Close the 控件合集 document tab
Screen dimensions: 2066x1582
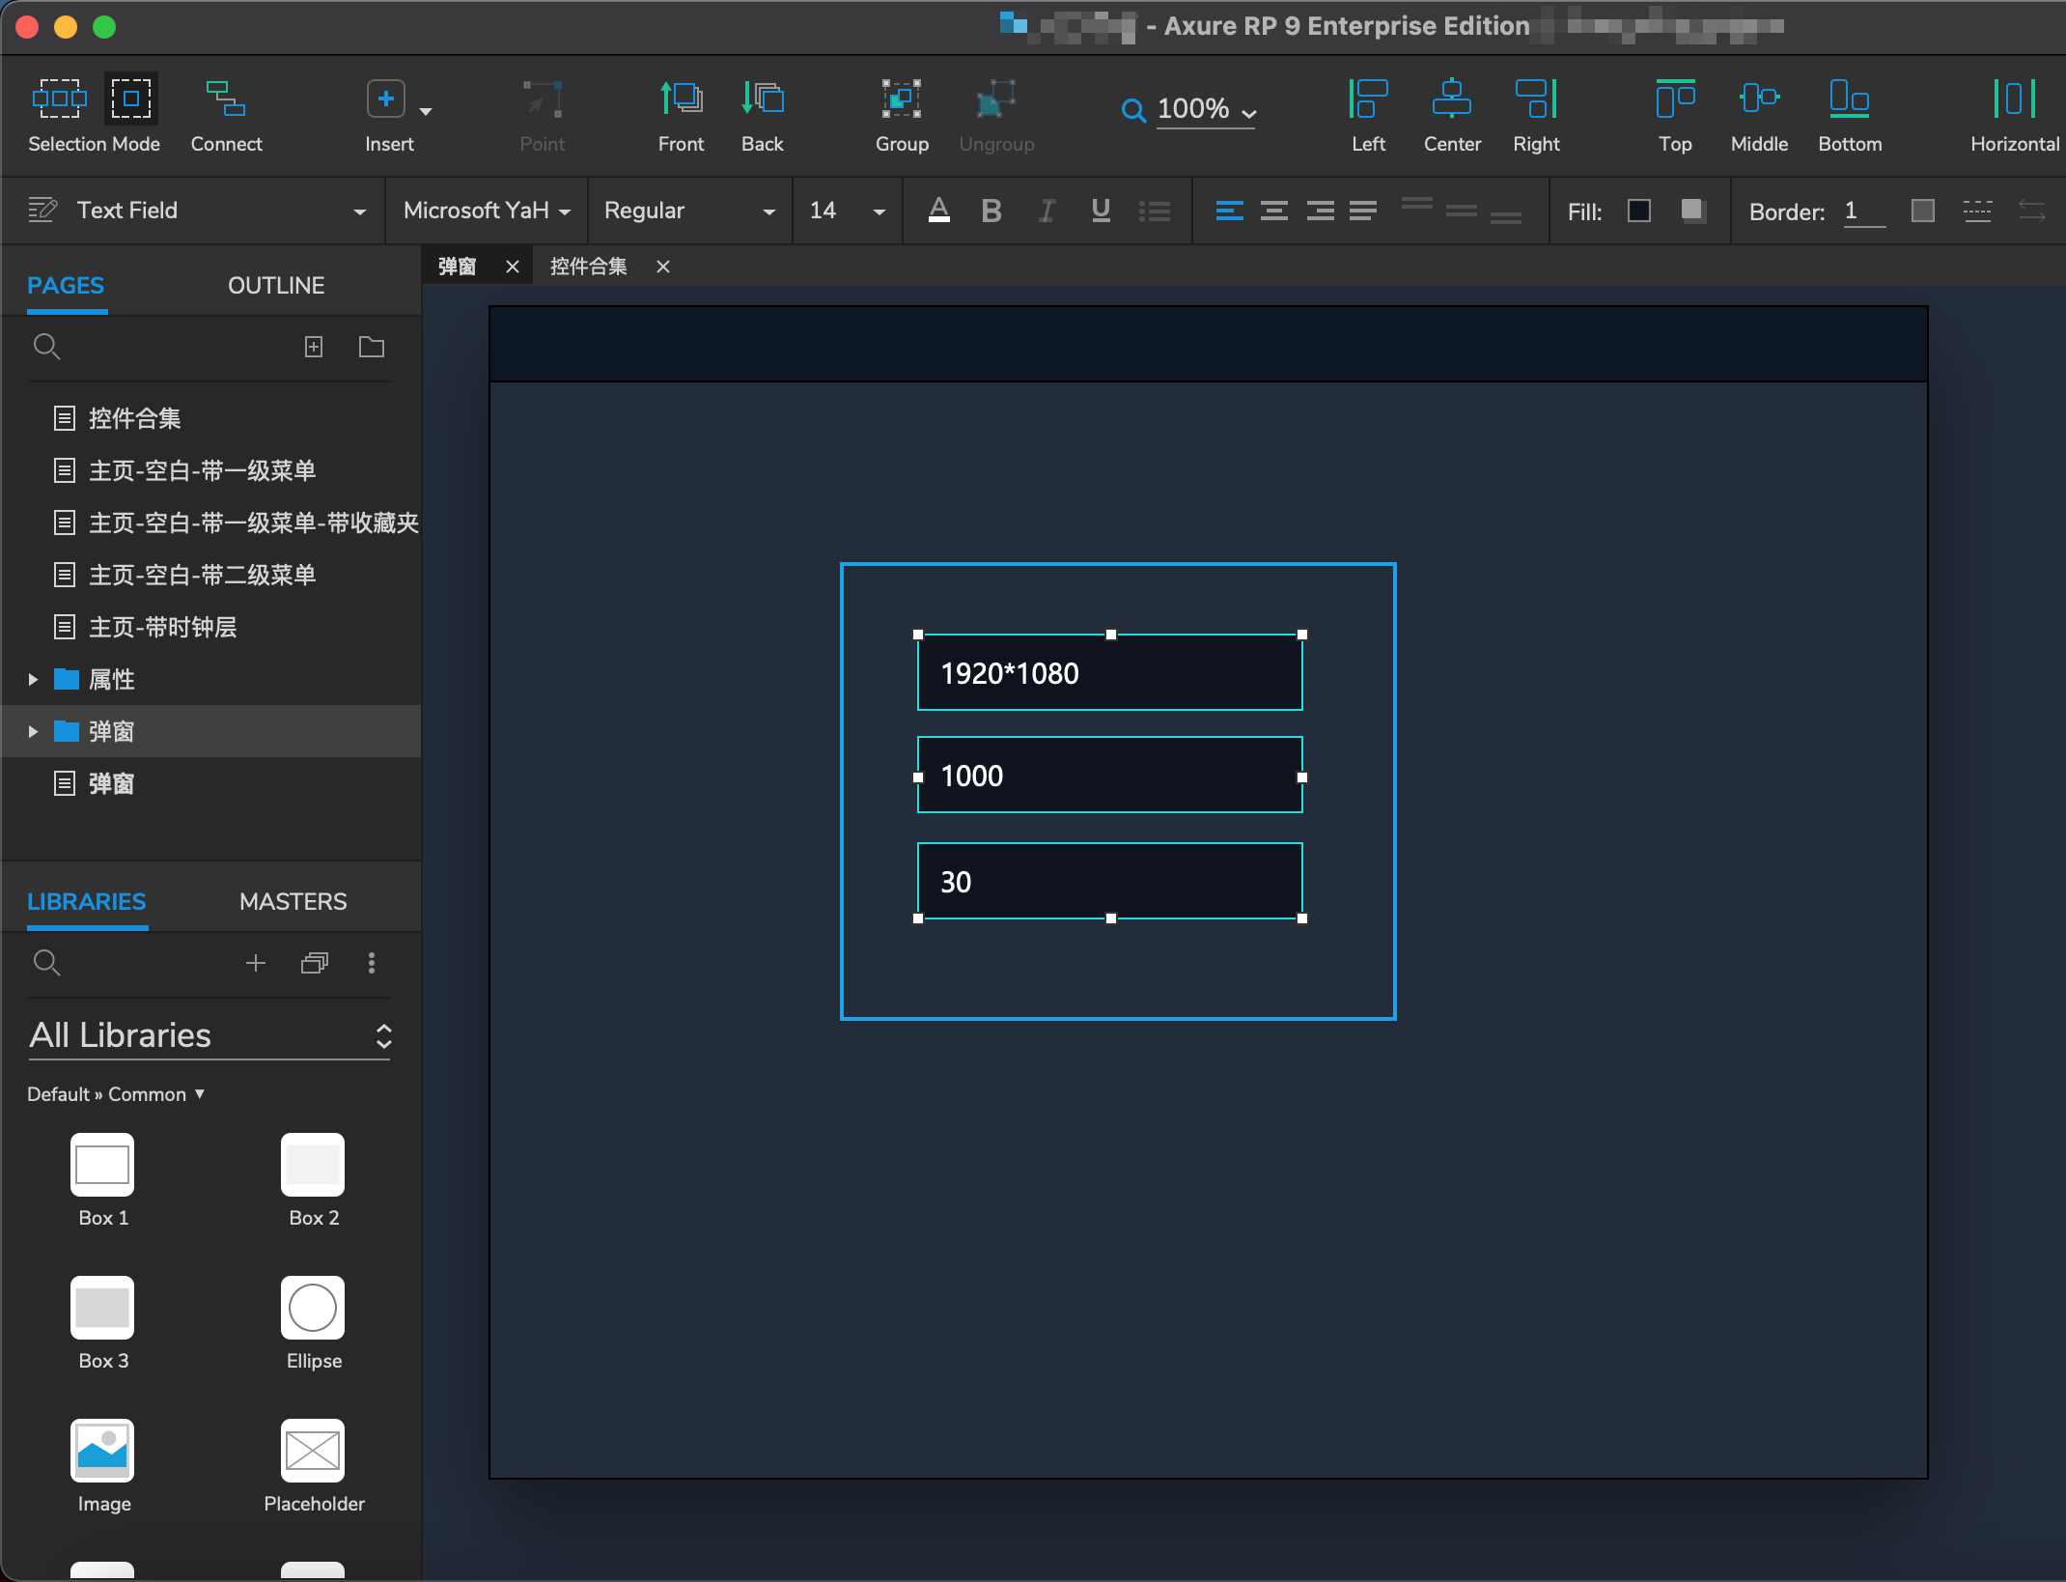663,267
